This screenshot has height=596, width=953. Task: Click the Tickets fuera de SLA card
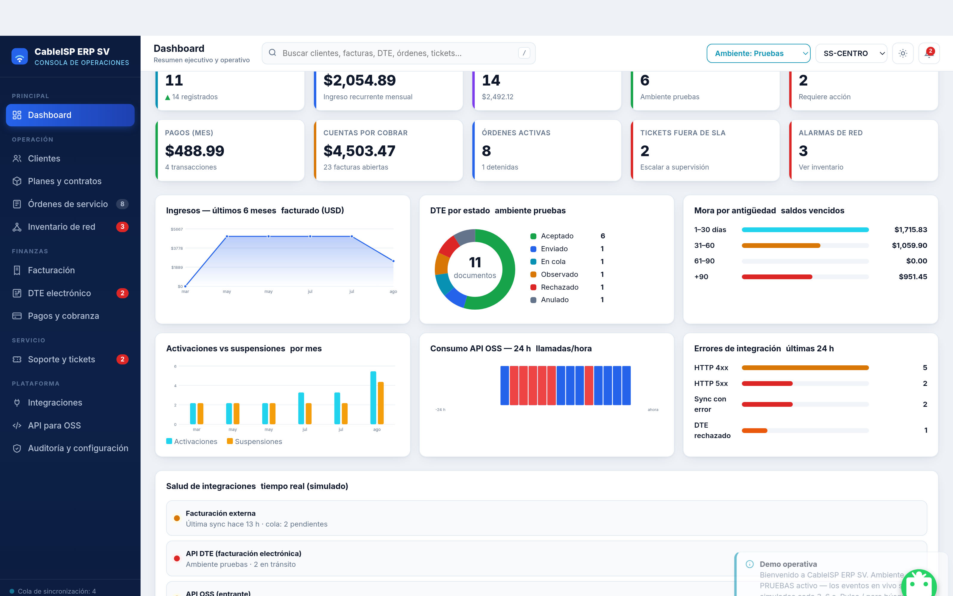pos(705,150)
